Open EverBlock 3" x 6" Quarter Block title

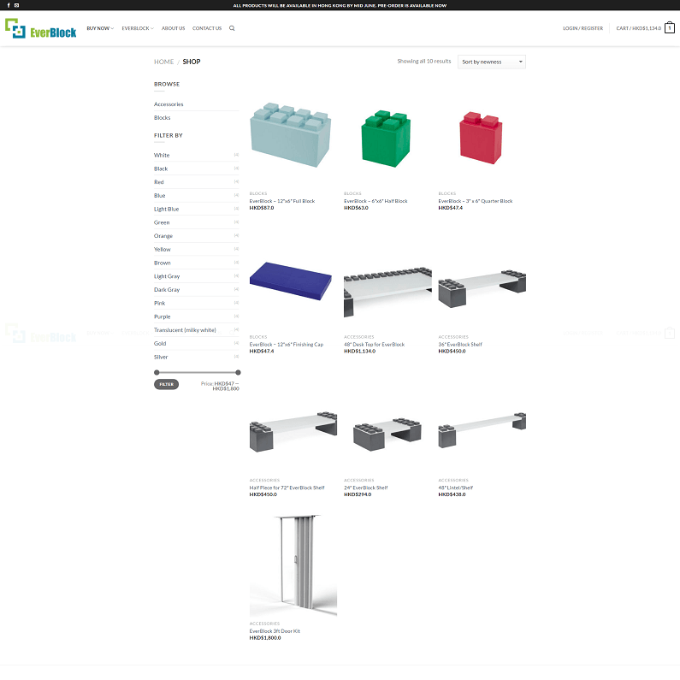[x=476, y=201]
